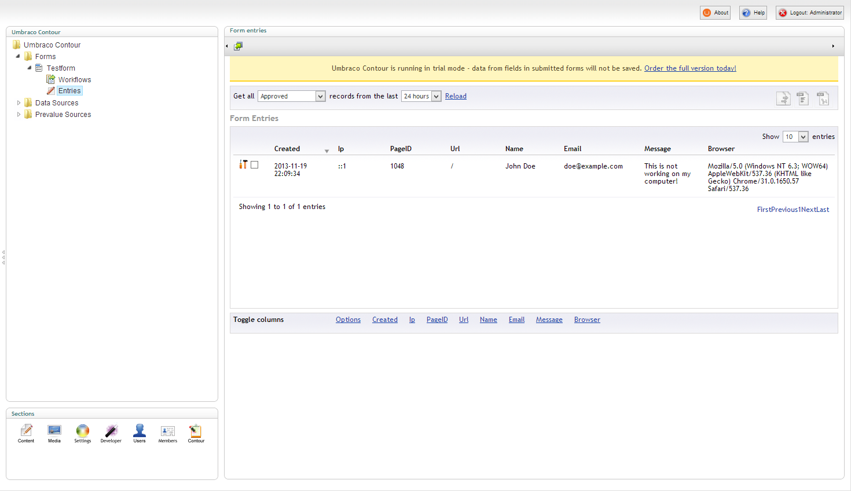
Task: Click the Testform form icon in the tree
Action: coord(39,68)
